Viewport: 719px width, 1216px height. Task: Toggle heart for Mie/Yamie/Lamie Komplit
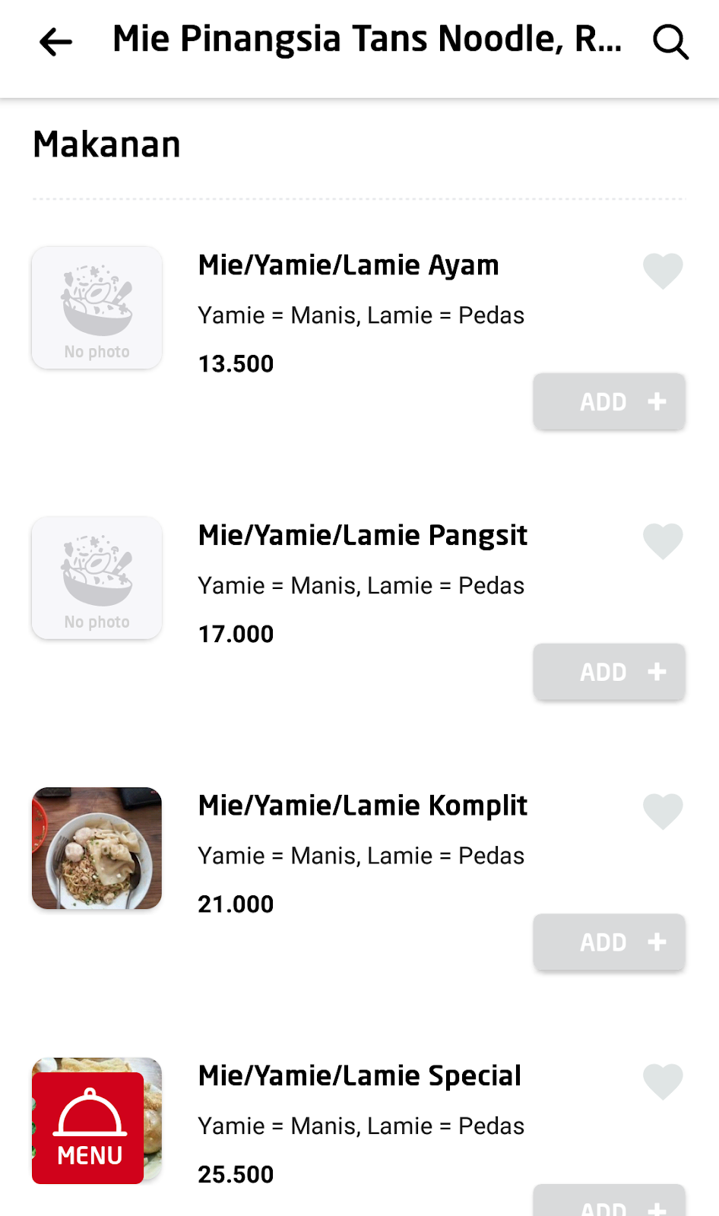(x=663, y=812)
